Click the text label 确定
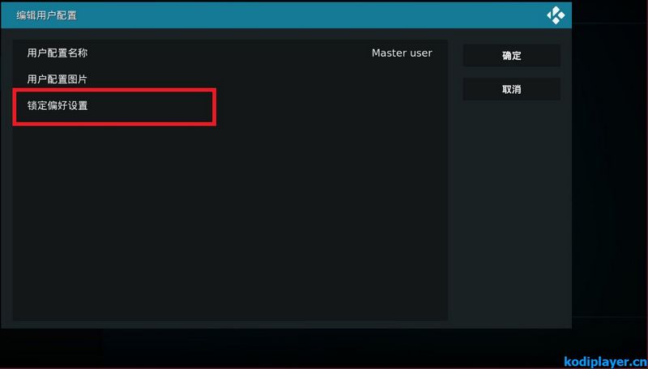The width and height of the screenshot is (648, 369). pos(512,56)
